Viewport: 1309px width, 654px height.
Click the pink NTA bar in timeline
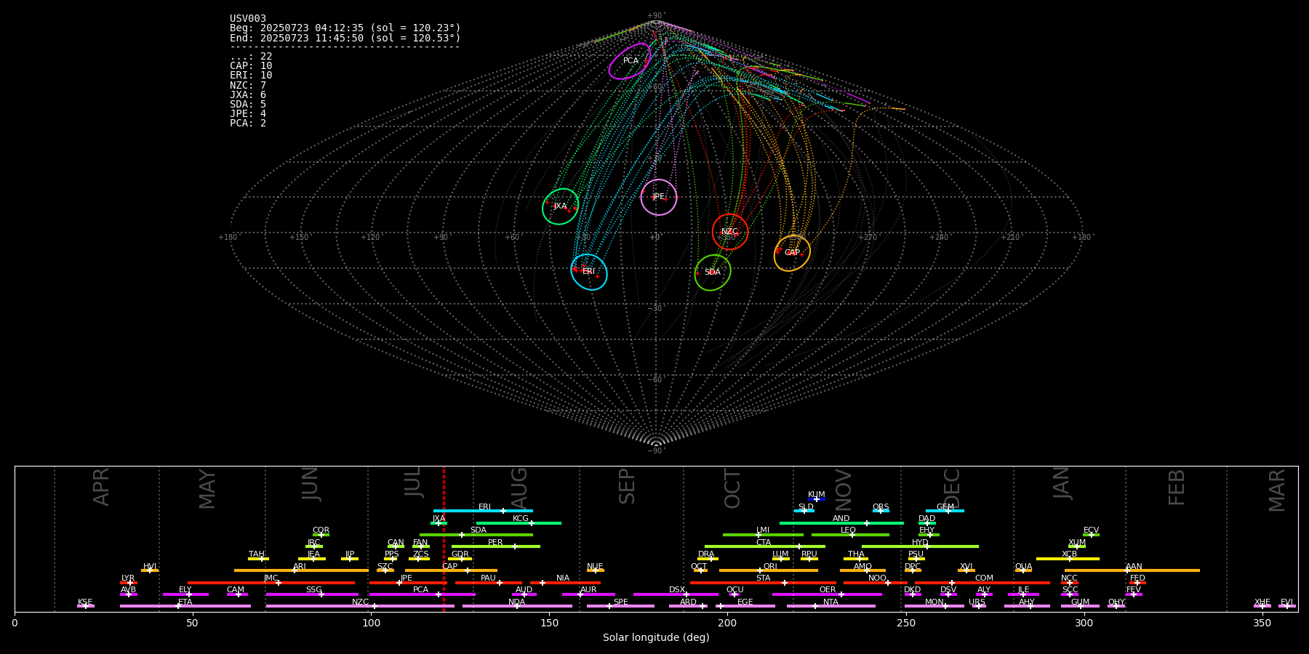[x=831, y=606]
